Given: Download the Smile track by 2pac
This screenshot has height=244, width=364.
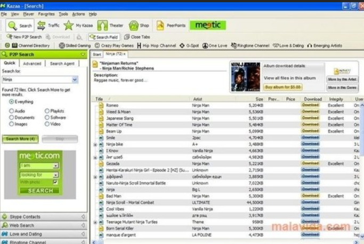Looking at the screenshot, I should tap(310, 137).
